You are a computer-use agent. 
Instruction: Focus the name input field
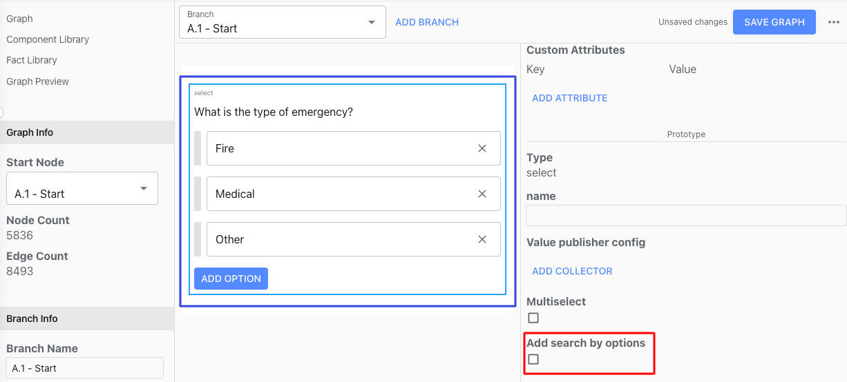(x=686, y=216)
